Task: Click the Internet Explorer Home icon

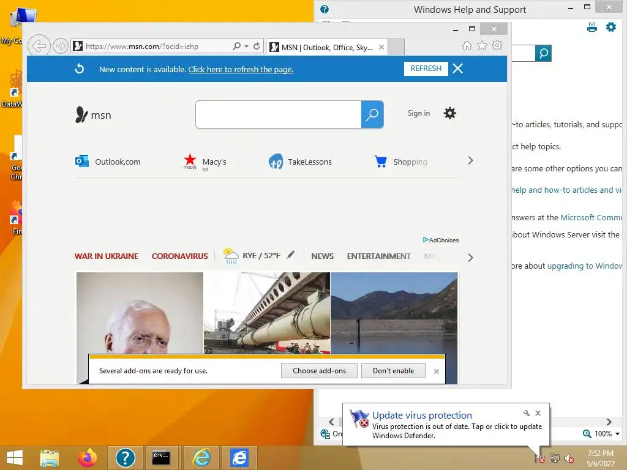Action: click(467, 45)
